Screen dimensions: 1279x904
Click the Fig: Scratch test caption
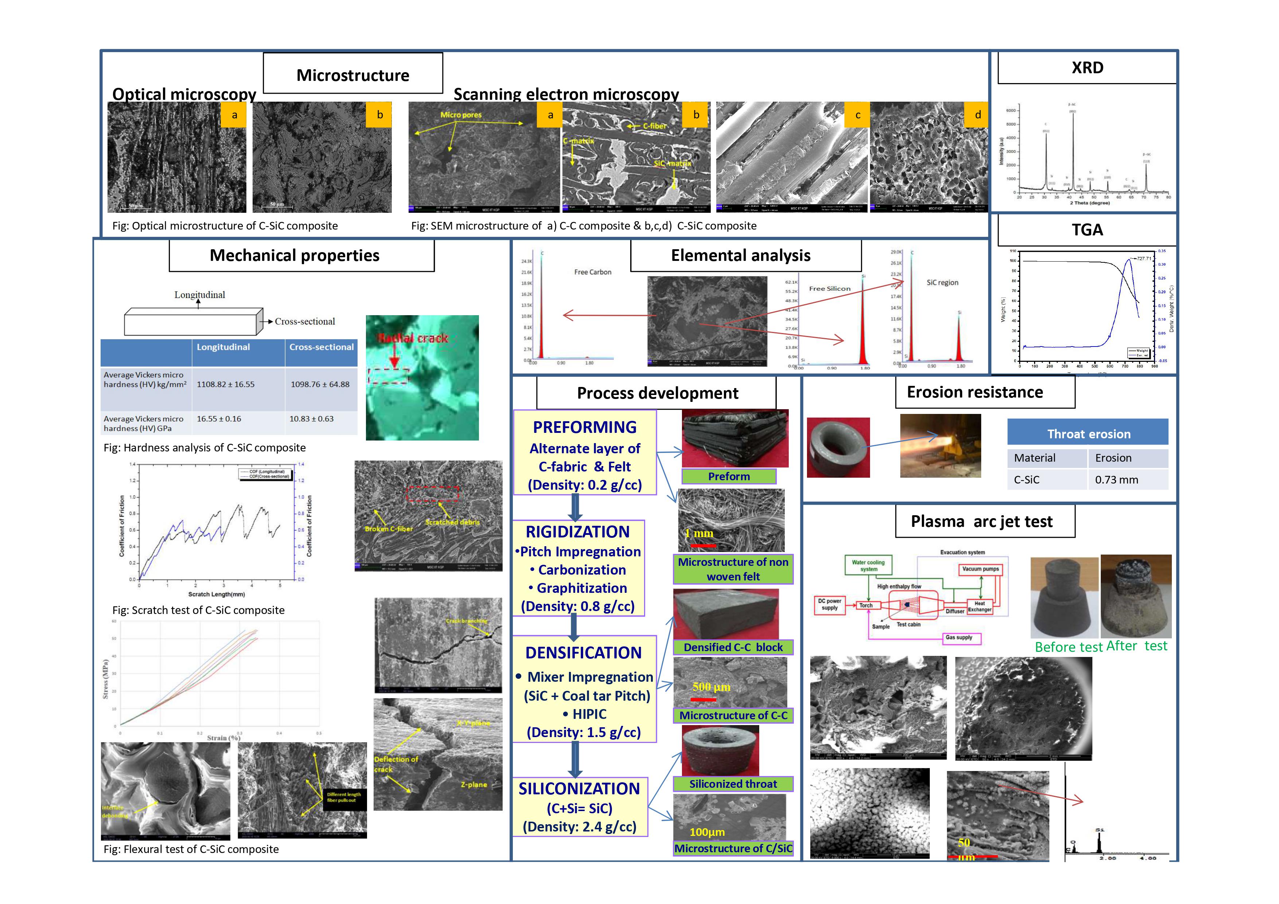[x=198, y=610]
